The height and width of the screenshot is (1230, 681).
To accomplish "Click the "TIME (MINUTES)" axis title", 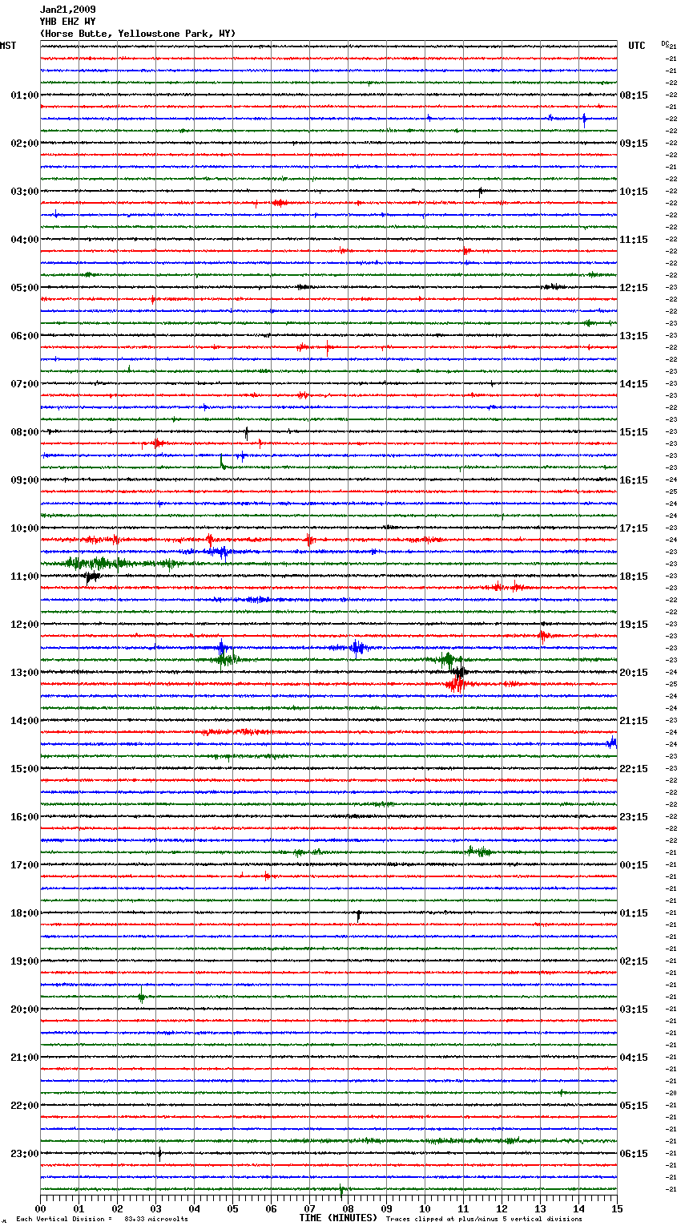I will [338, 1218].
